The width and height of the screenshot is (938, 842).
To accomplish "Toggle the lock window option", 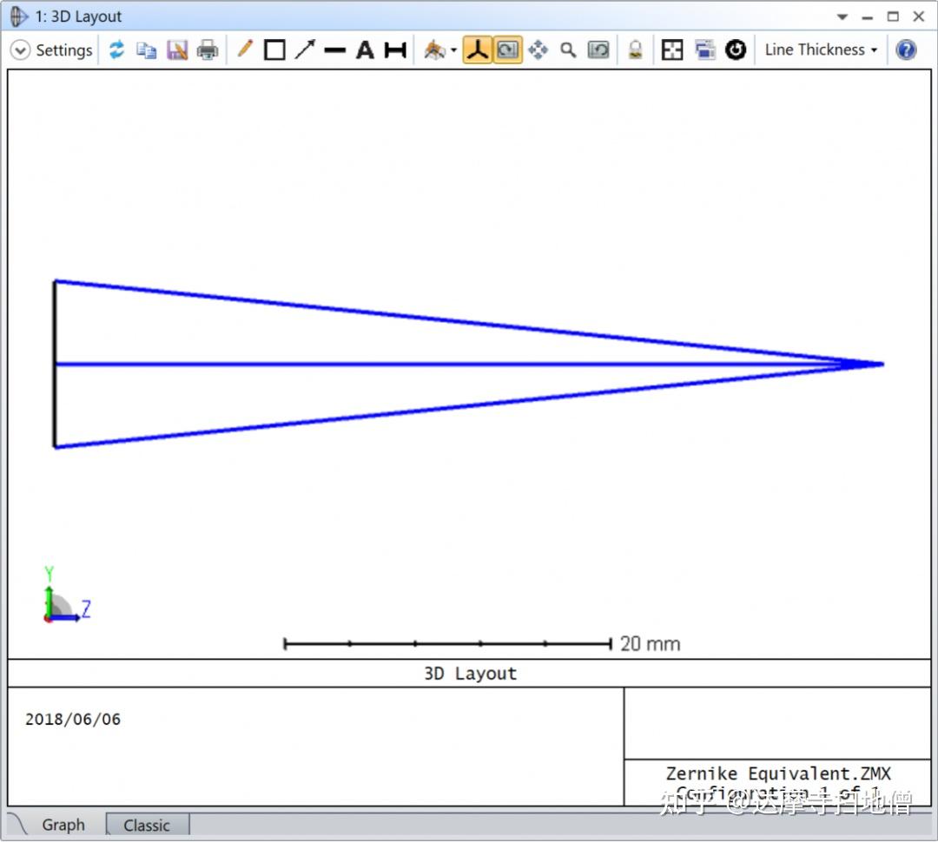I will (x=635, y=49).
